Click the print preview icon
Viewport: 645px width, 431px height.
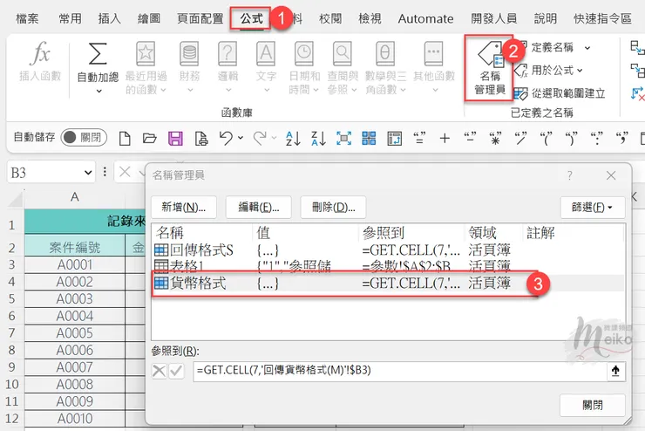pos(201,139)
